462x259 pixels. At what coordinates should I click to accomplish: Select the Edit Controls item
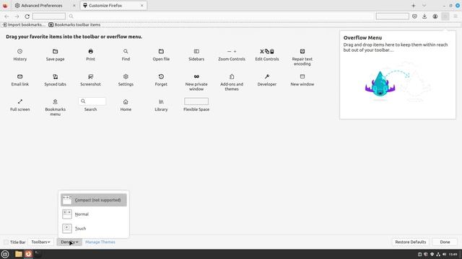click(267, 55)
